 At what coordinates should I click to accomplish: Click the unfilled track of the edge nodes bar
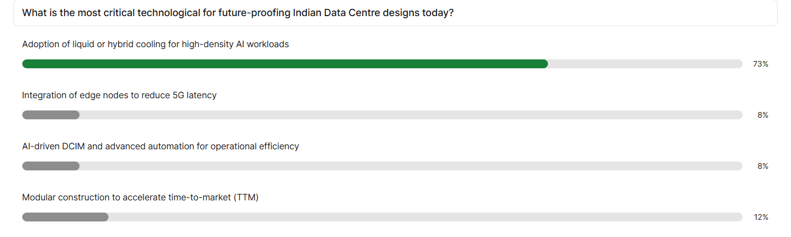[411, 115]
